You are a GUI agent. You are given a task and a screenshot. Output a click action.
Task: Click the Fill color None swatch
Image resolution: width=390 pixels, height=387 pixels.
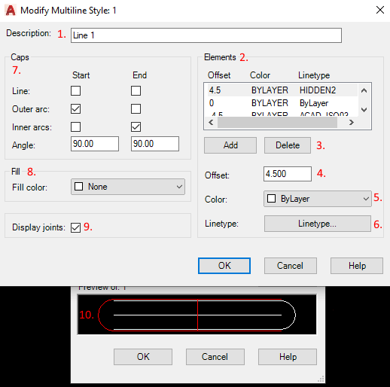point(79,187)
